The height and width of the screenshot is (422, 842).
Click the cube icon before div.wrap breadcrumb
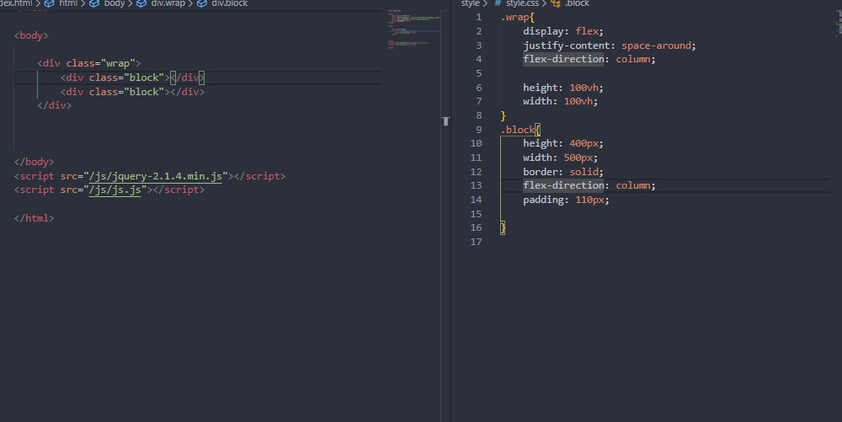pos(141,3)
